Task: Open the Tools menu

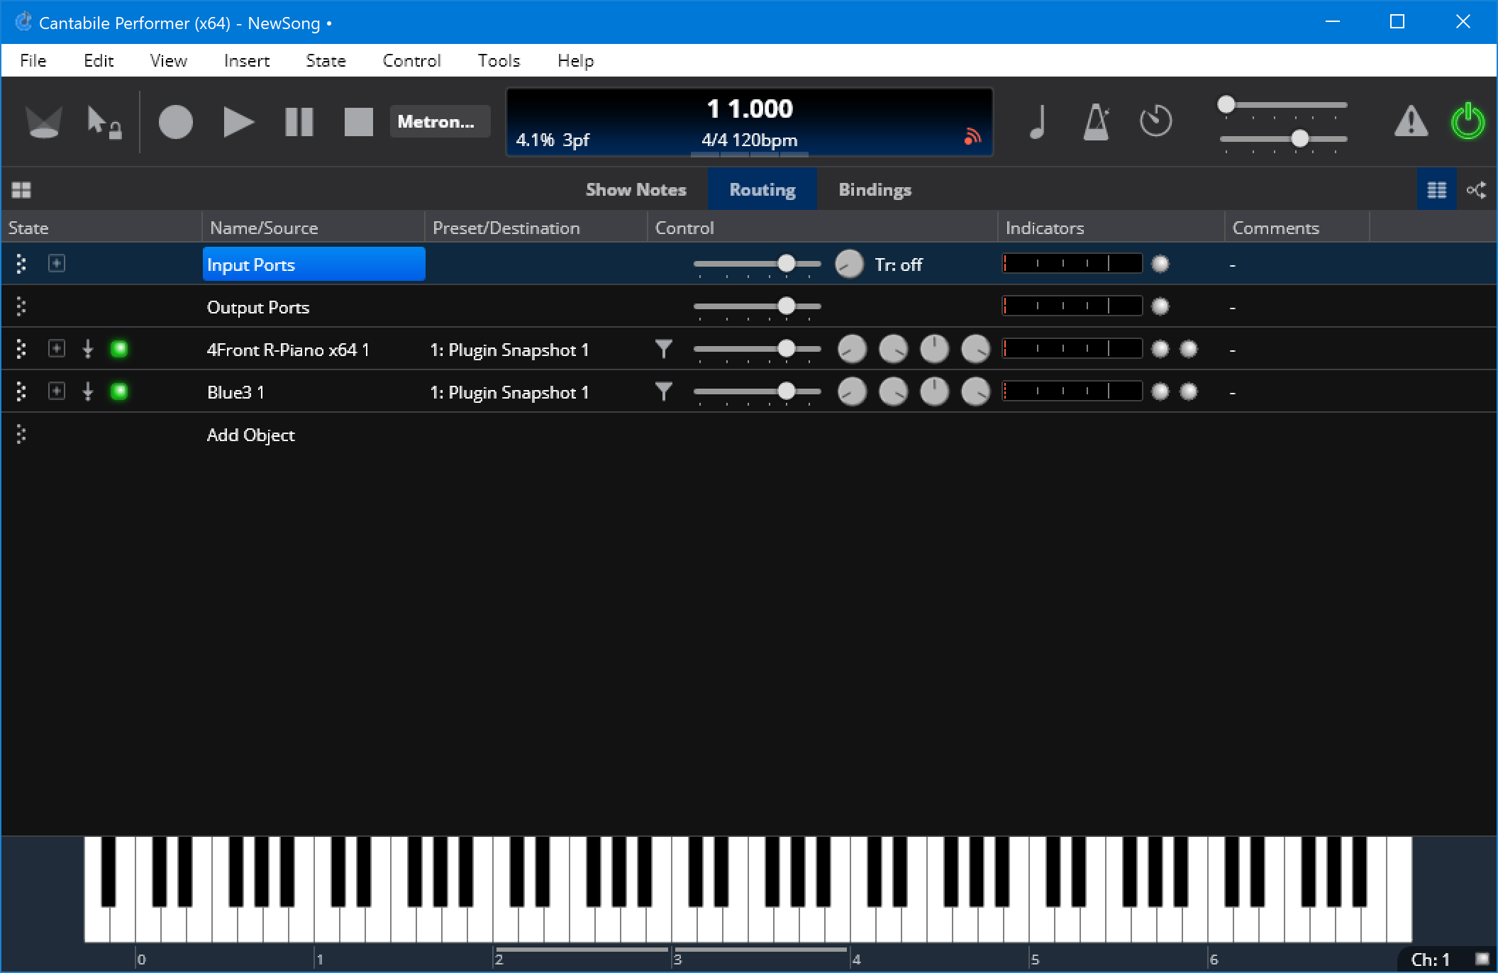Action: (x=499, y=61)
